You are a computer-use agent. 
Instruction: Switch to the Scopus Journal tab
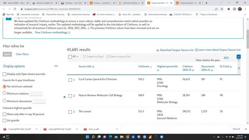click(102, 3)
